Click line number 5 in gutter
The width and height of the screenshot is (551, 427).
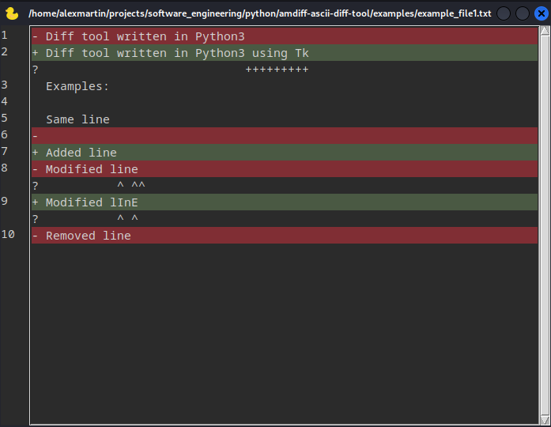coord(4,118)
